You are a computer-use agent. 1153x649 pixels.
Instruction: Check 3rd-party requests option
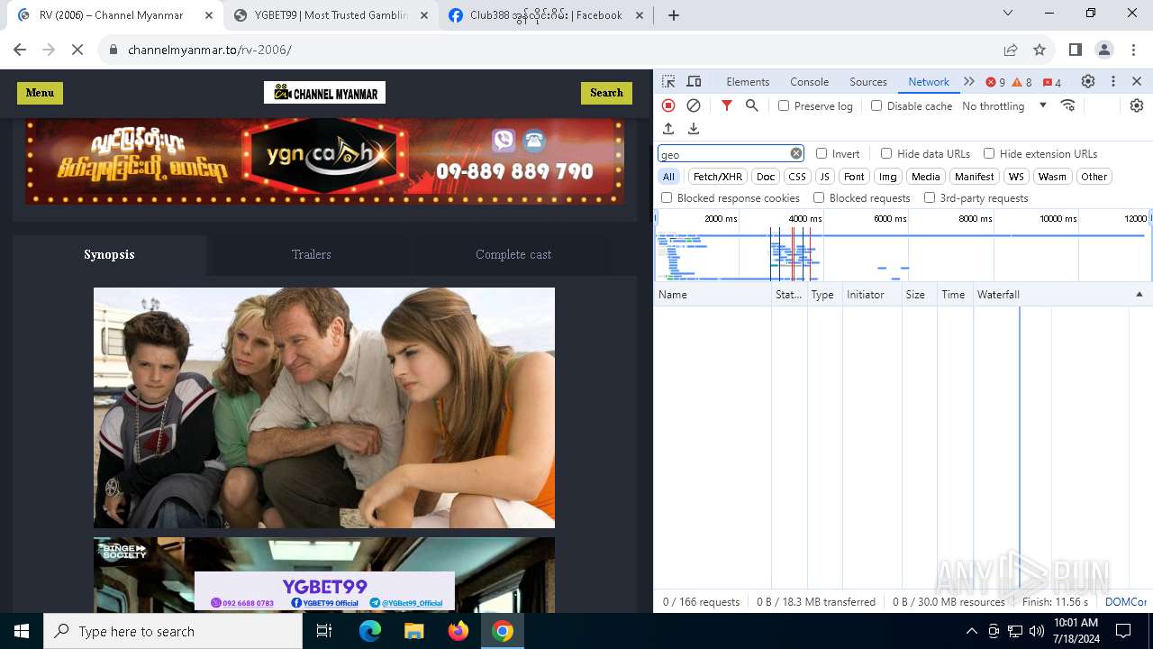pyautogui.click(x=930, y=197)
